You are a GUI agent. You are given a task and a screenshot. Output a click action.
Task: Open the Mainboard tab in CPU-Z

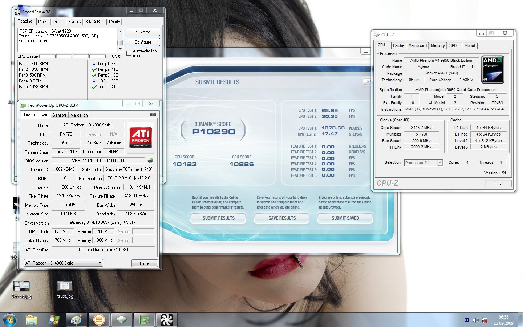click(417, 45)
